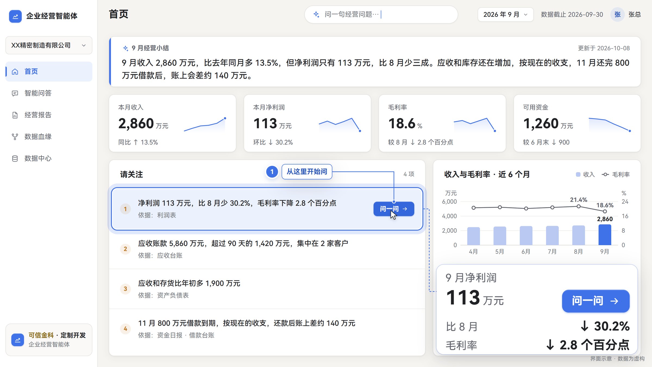Screen dimensions: 652x367
Task: Click the home icon beside 首页
Action: click(x=15, y=71)
